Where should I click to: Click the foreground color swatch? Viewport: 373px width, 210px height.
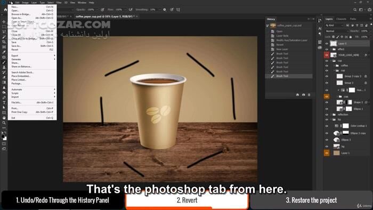coord(3,136)
